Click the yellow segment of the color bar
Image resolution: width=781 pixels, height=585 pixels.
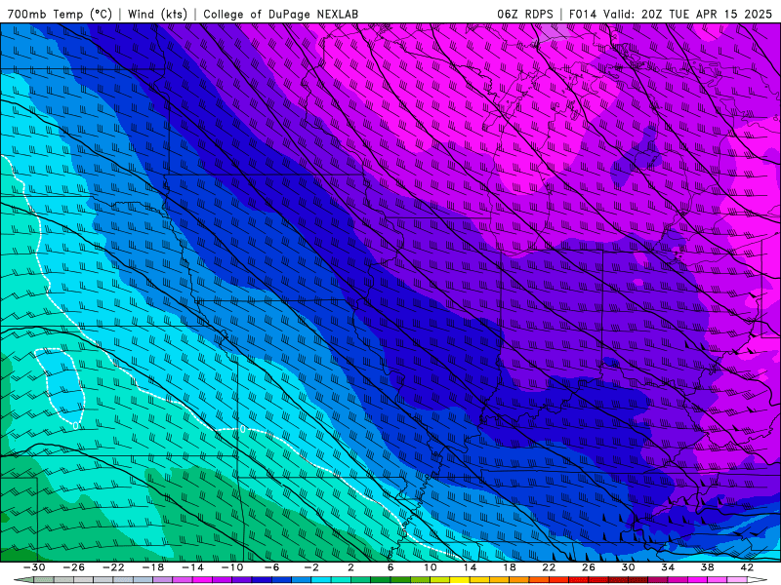point(460,580)
